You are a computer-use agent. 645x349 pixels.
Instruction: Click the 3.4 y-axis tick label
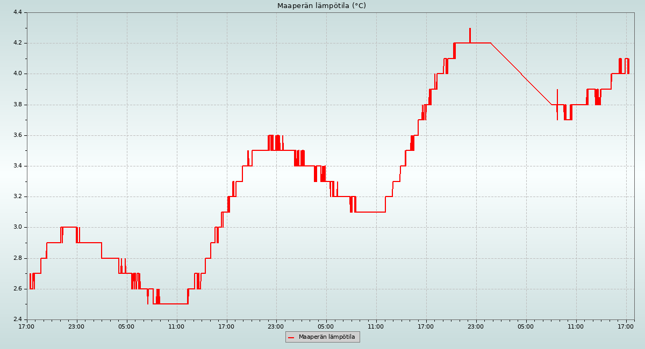point(17,166)
